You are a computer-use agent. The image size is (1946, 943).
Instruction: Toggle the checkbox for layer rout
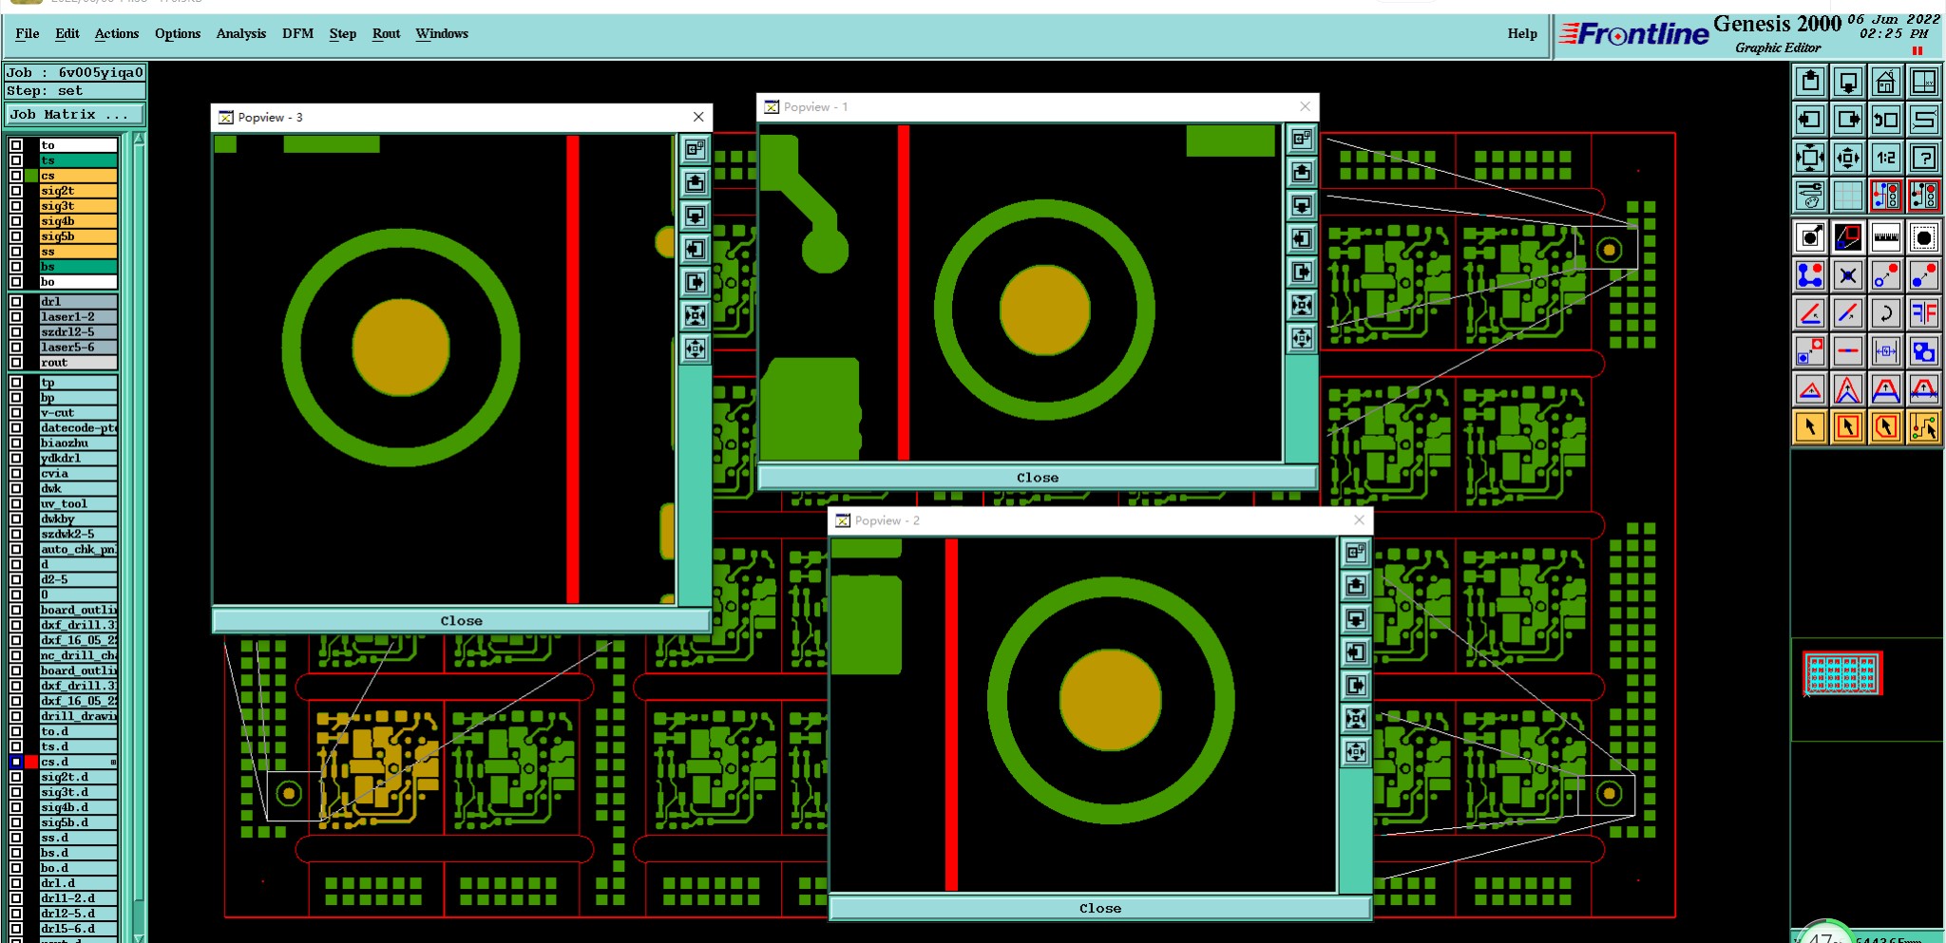tap(16, 363)
